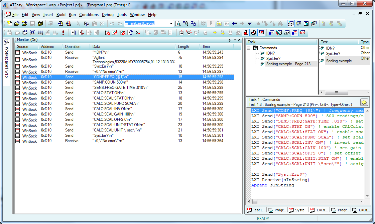Click the barrel with red X icon
The image size is (375, 224).
[x=107, y=32]
